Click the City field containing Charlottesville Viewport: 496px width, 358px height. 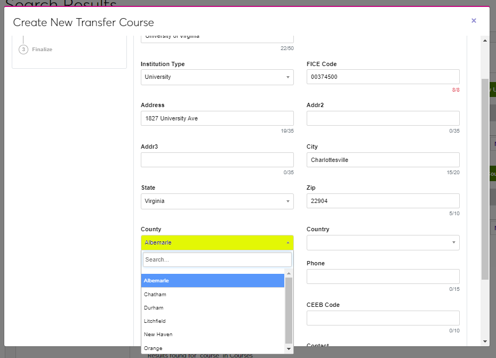383,160
